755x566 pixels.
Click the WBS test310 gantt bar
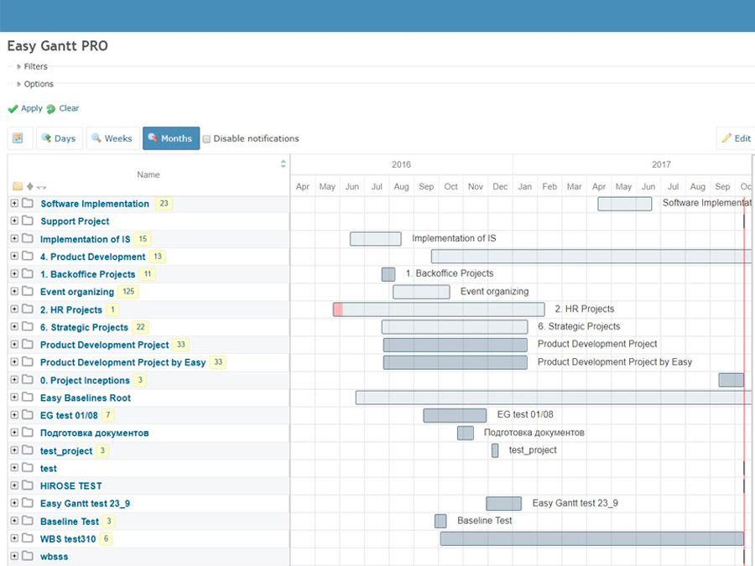pos(591,538)
